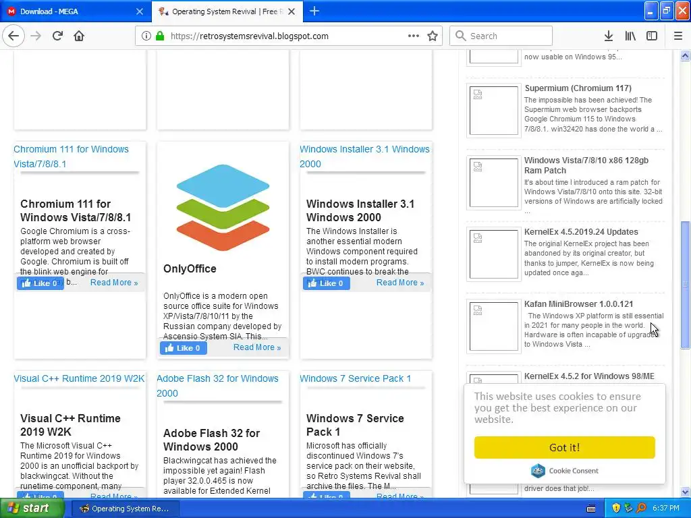Bookmark this page with the star

433,36
